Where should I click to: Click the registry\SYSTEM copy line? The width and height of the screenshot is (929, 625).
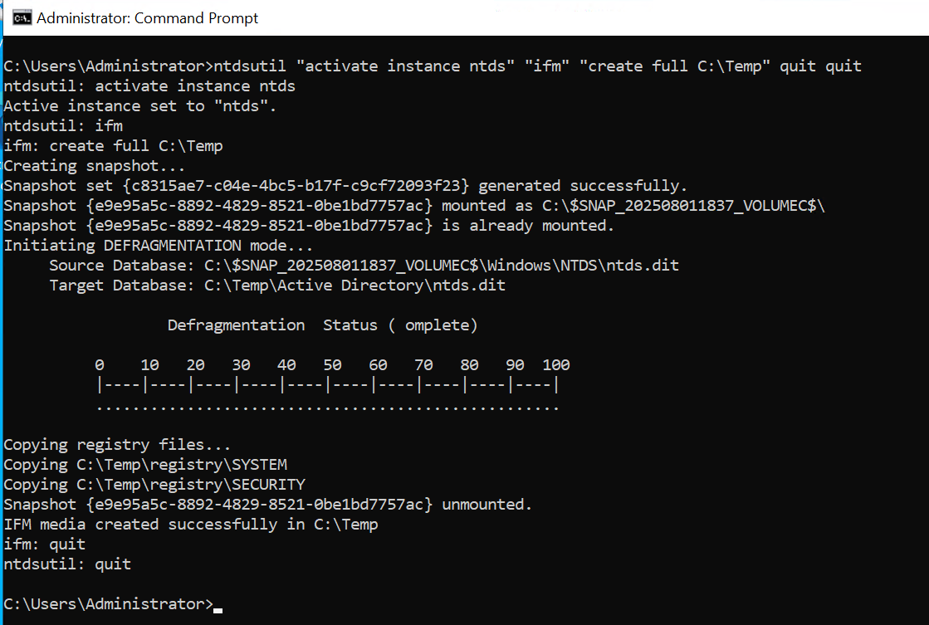point(145,465)
